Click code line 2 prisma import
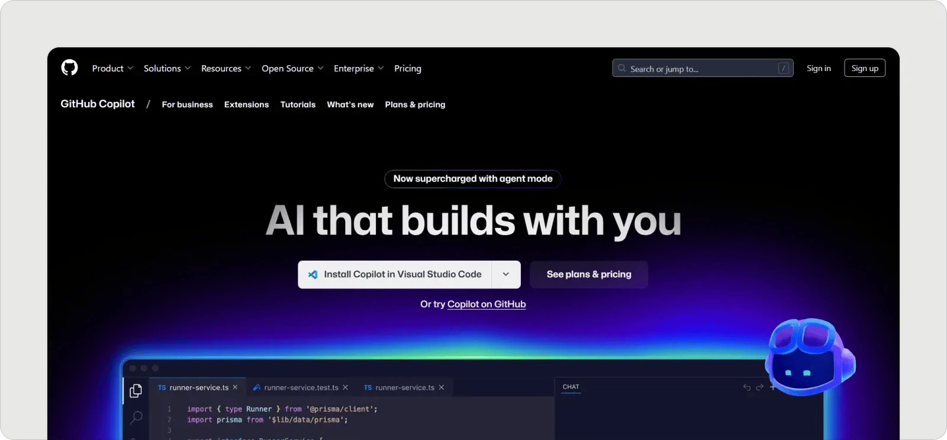The width and height of the screenshot is (947, 440). 268,420
